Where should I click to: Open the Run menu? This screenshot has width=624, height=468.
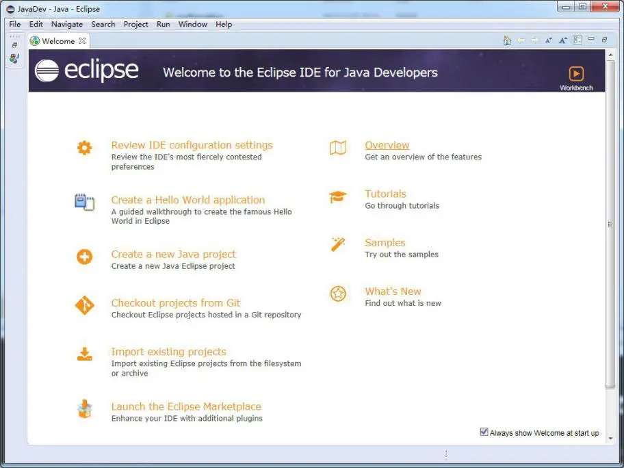coord(163,24)
